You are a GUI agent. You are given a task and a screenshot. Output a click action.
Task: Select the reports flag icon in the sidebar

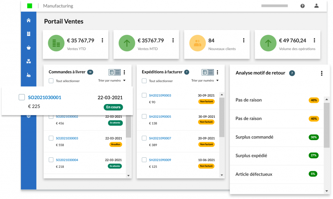28,74
